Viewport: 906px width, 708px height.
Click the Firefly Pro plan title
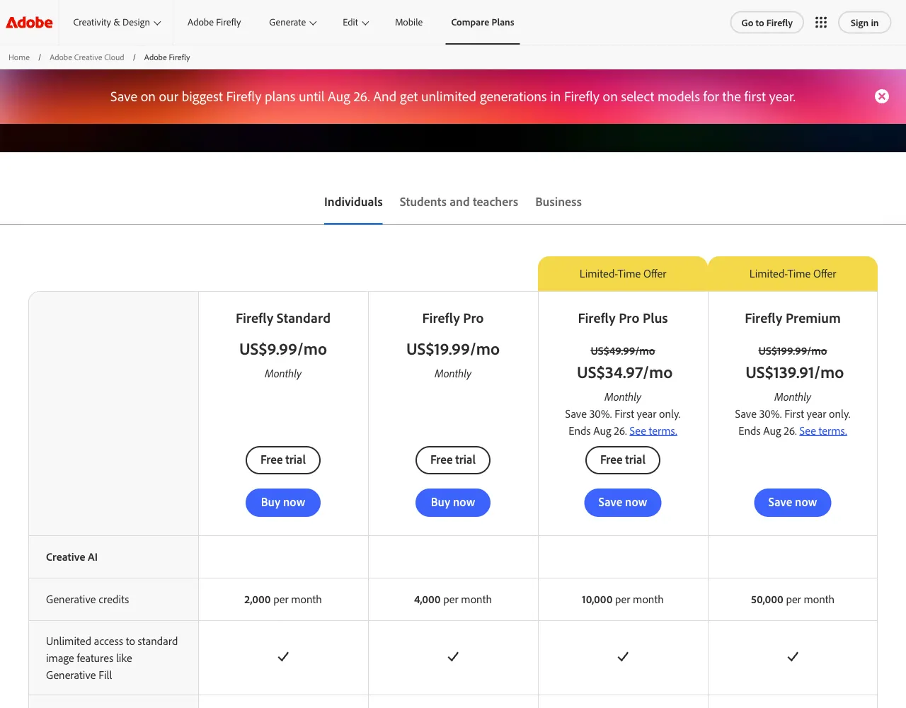pos(453,319)
